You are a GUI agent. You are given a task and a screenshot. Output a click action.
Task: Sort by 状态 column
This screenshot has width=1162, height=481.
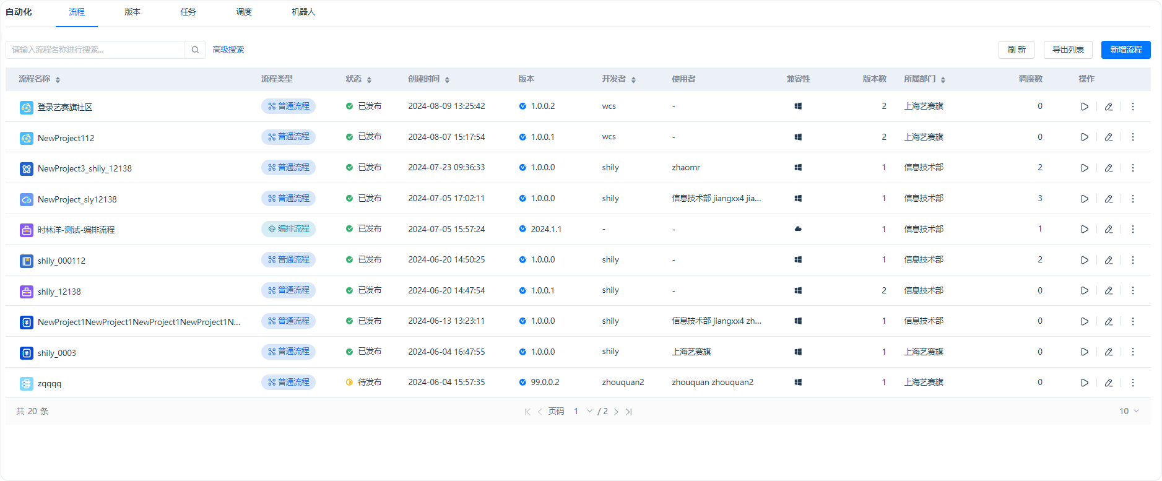tap(369, 79)
